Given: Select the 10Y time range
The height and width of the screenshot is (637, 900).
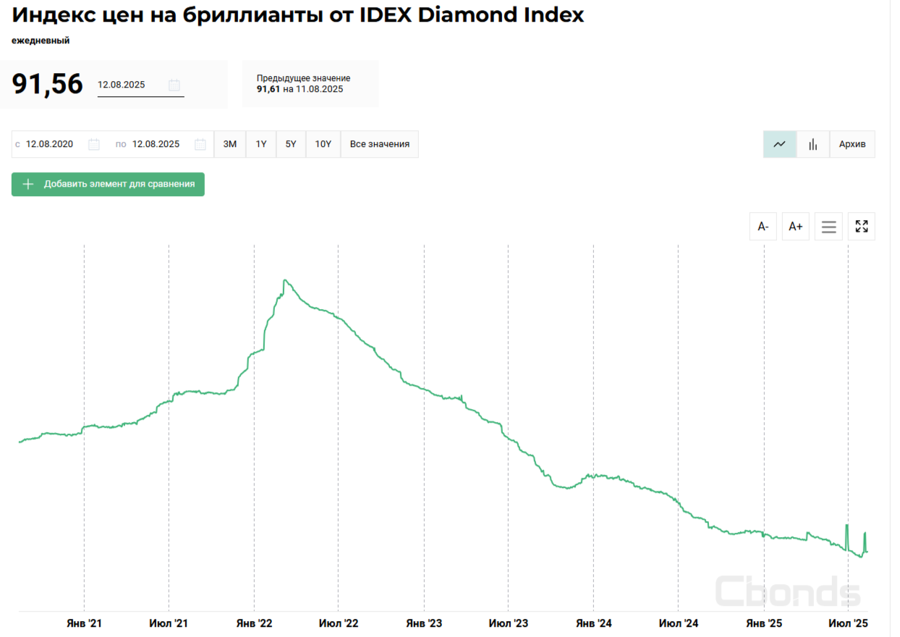Looking at the screenshot, I should click(x=323, y=144).
